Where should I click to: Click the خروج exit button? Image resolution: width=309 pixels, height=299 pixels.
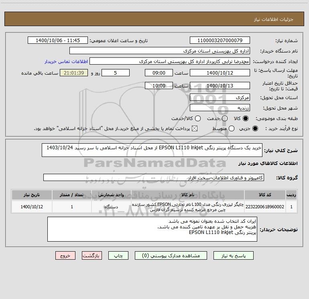[x=65, y=255]
